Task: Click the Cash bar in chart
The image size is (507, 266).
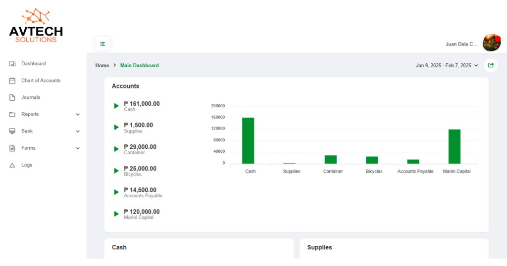Action: coord(248,140)
